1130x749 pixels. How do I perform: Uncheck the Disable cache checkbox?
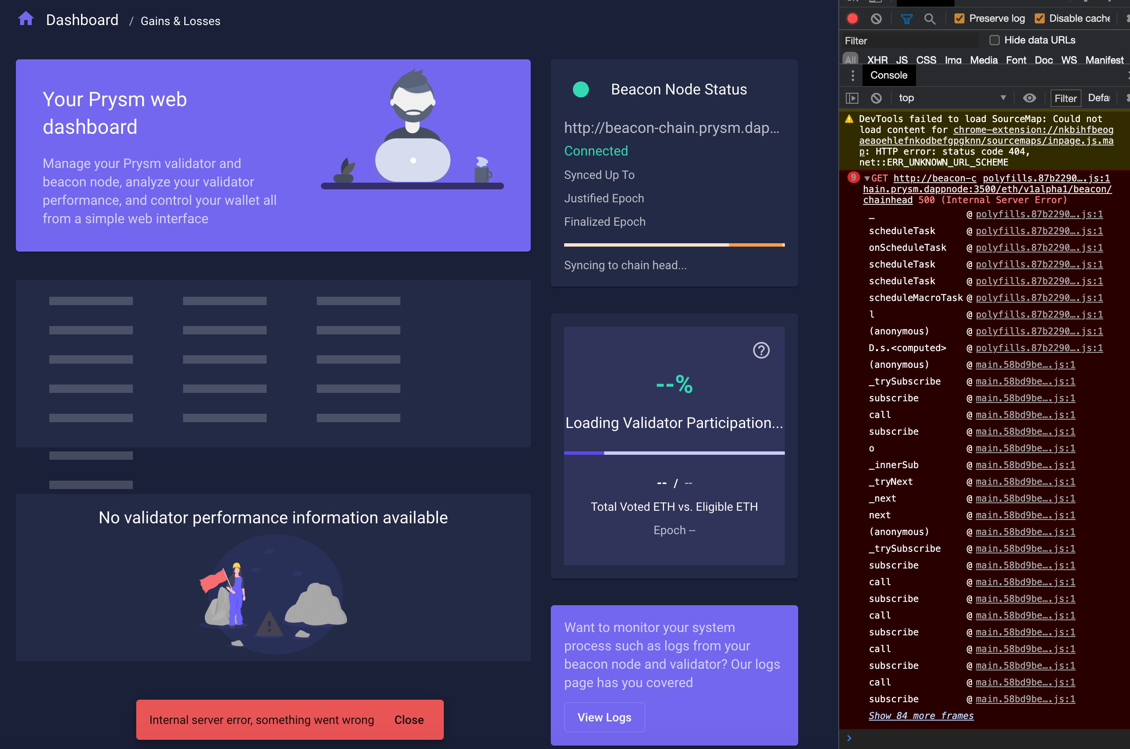tap(1039, 19)
